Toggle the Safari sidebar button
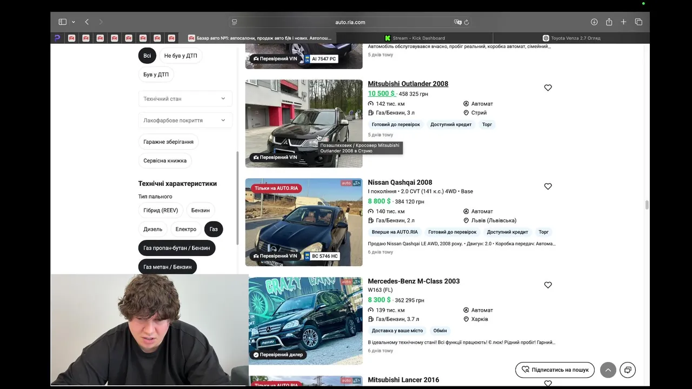692x389 pixels. coord(63,22)
